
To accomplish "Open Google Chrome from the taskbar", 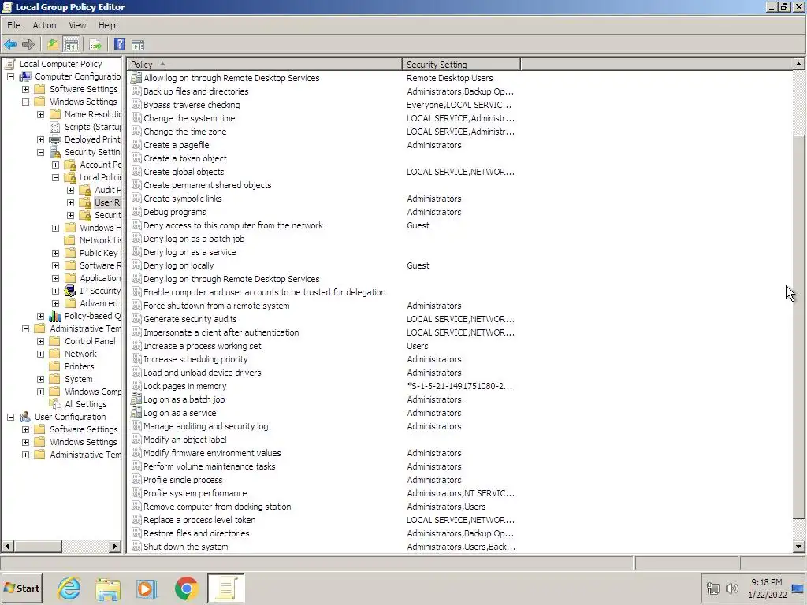I will (x=186, y=588).
